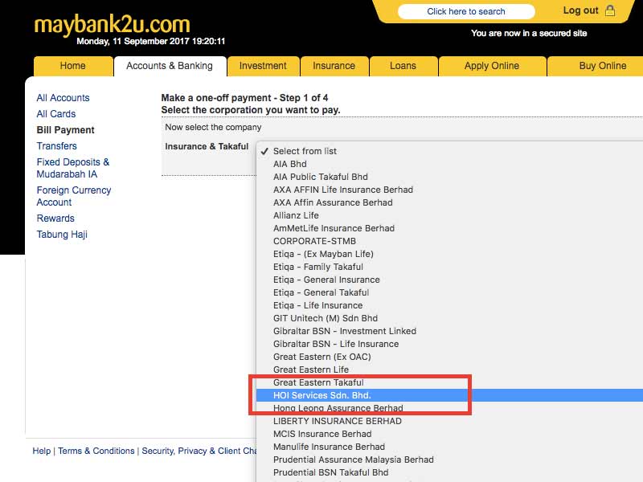Open All Accounts in sidebar
Image resolution: width=643 pixels, height=482 pixels.
[x=63, y=98]
